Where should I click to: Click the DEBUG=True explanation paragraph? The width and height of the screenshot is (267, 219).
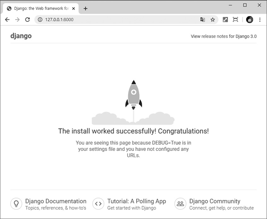tap(133, 149)
